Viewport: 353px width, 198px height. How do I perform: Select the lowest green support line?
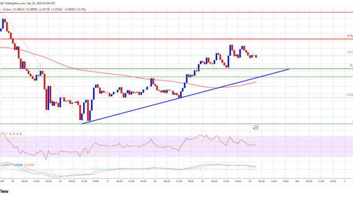click(x=176, y=124)
